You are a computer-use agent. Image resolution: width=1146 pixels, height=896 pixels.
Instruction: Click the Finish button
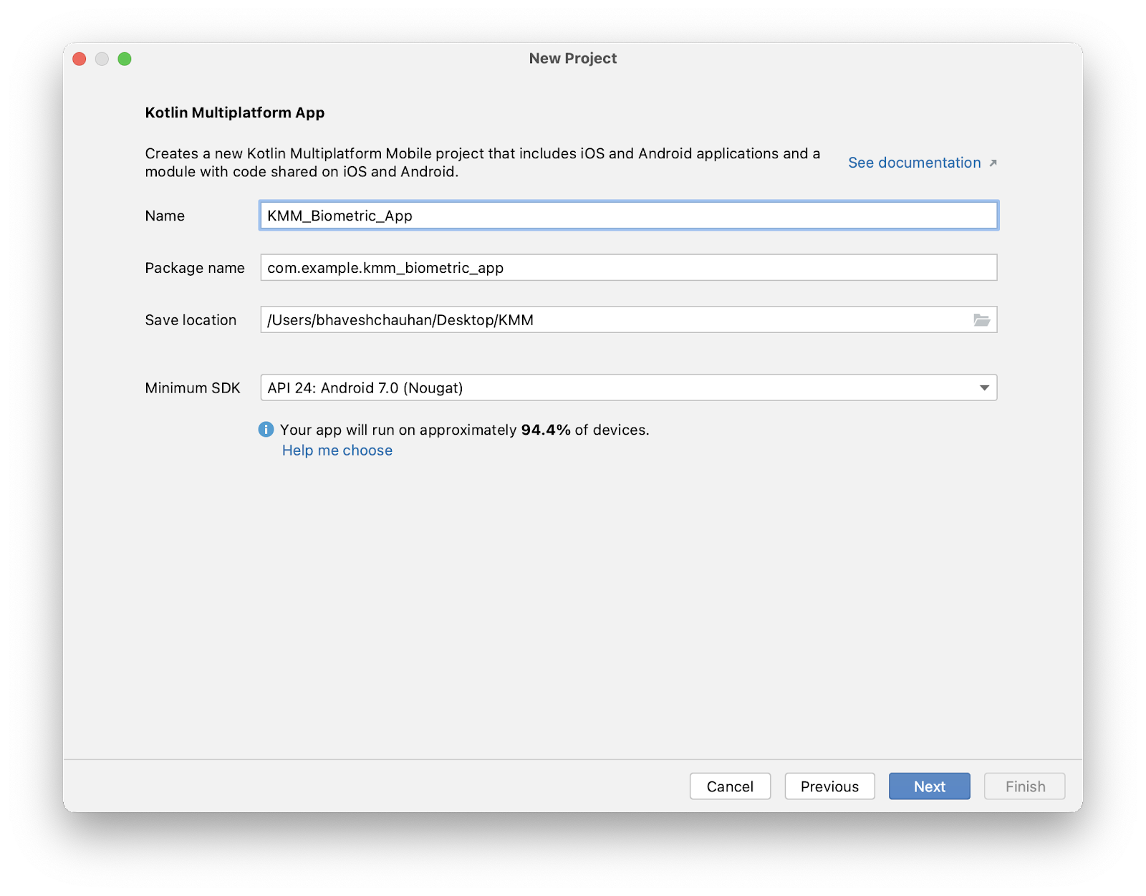click(x=1024, y=786)
